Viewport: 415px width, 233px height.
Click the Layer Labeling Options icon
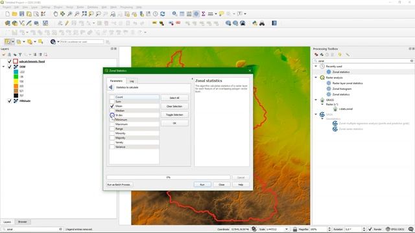pyautogui.click(x=154, y=23)
